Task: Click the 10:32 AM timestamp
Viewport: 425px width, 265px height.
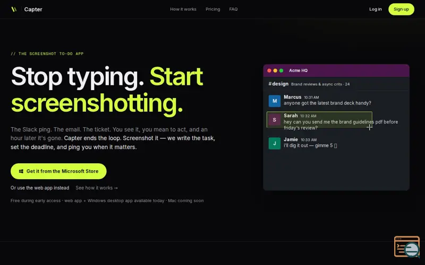Action: (308, 116)
